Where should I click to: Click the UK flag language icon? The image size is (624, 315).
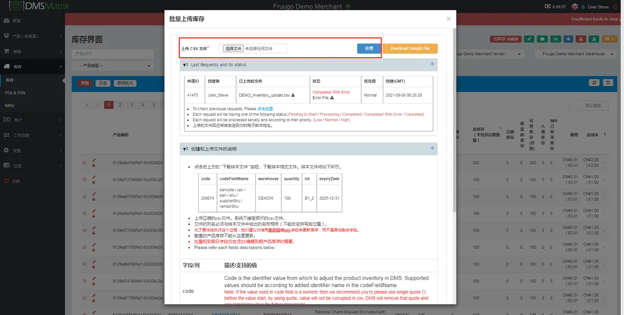575,7
